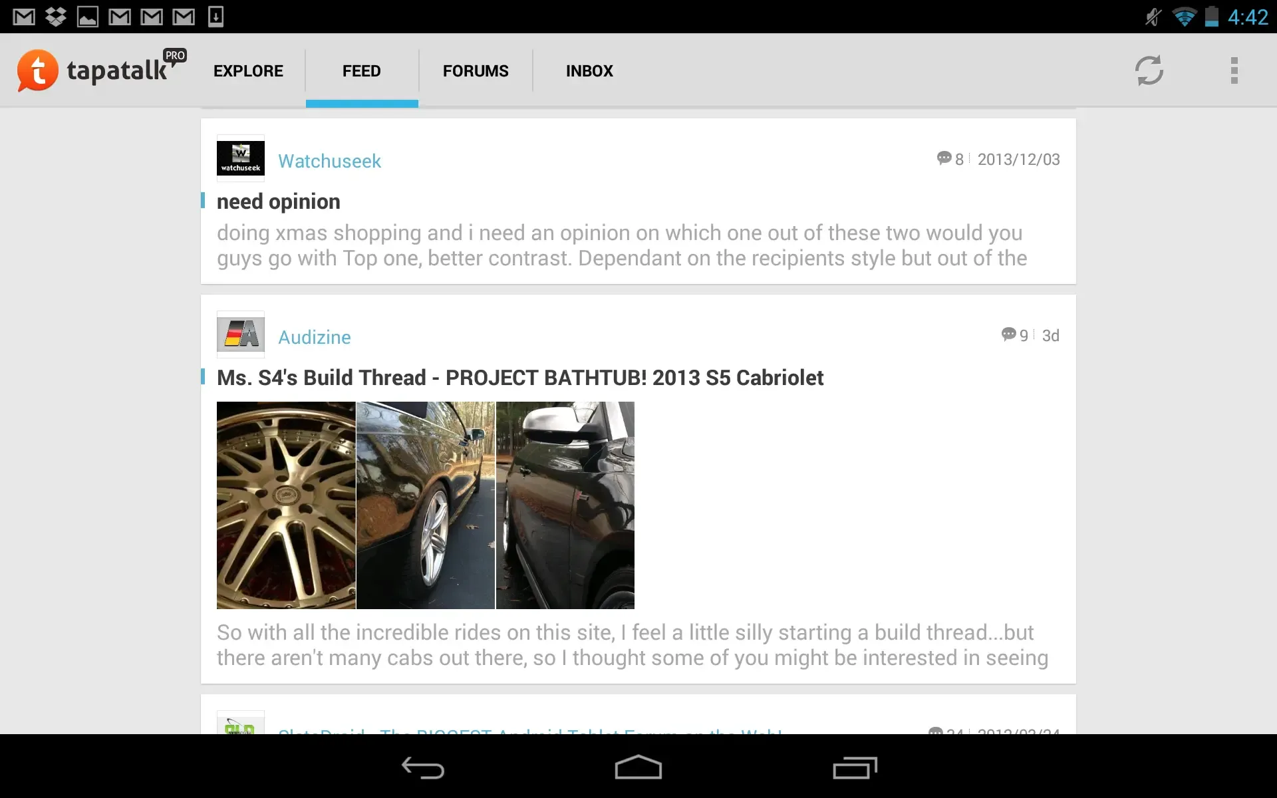1277x798 pixels.
Task: Open the Audizine forum logo icon
Action: [241, 334]
